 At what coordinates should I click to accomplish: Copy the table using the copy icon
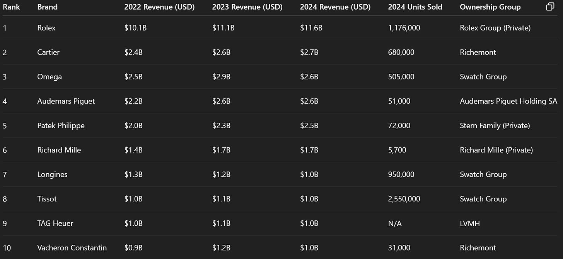tap(550, 7)
